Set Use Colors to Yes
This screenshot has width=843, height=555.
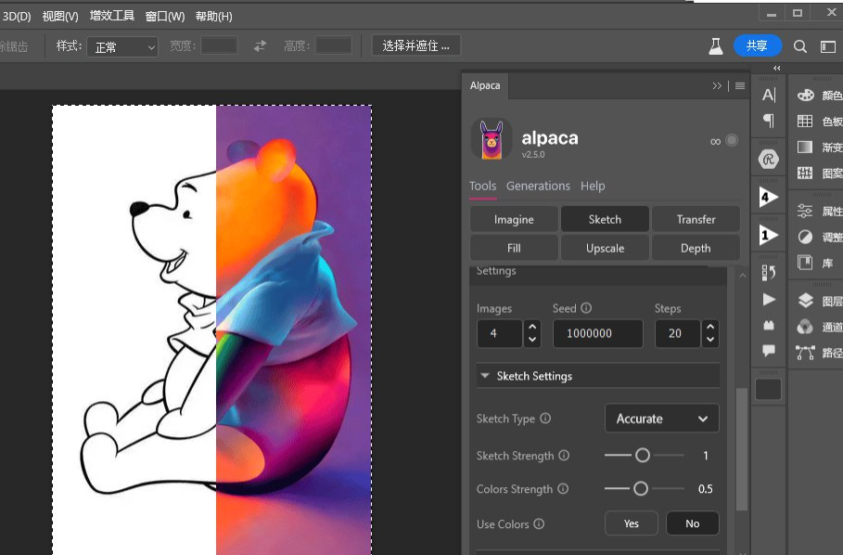[x=632, y=523]
